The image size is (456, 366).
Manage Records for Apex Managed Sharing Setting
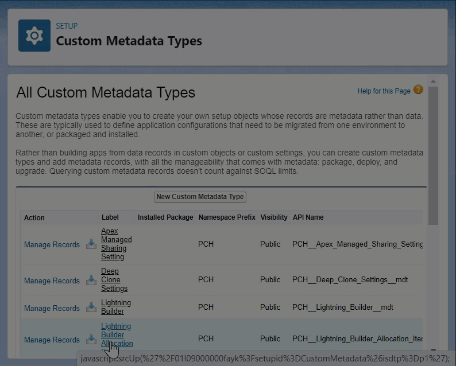(x=52, y=244)
